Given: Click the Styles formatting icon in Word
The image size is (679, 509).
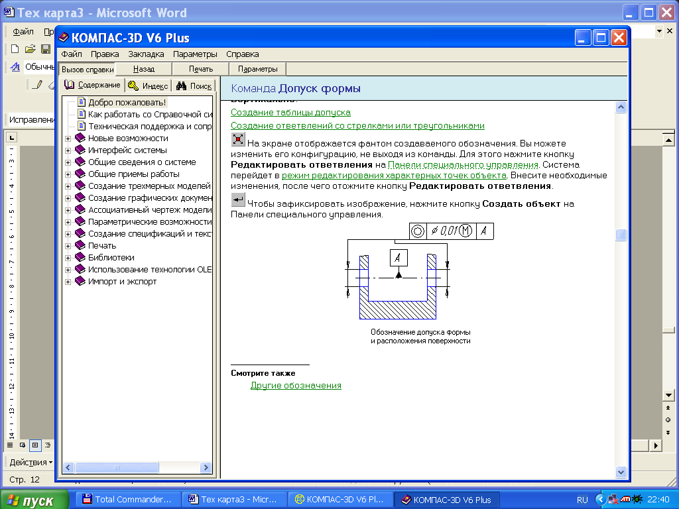Looking at the screenshot, I should tap(15, 67).
